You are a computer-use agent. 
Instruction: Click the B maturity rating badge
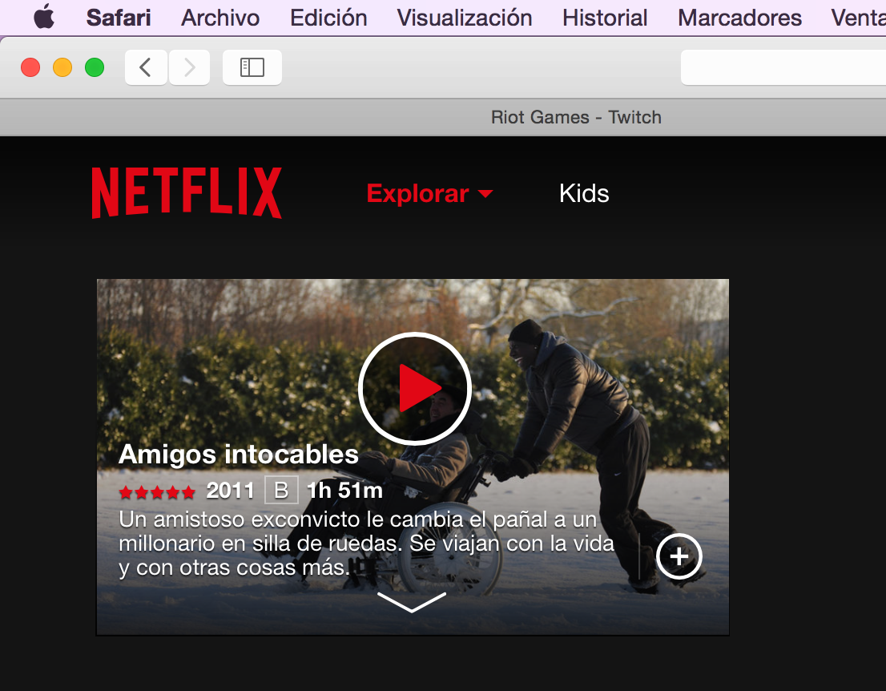pos(281,491)
